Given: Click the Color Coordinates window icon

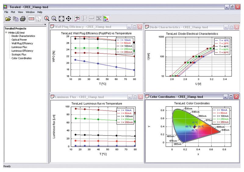Looking at the screenshot, I should tap(147, 97).
